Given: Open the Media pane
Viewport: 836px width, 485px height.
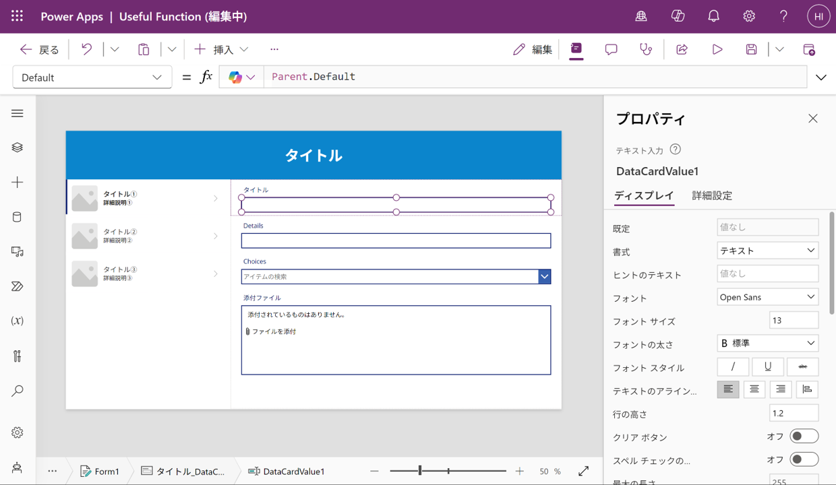Looking at the screenshot, I should click(x=18, y=252).
